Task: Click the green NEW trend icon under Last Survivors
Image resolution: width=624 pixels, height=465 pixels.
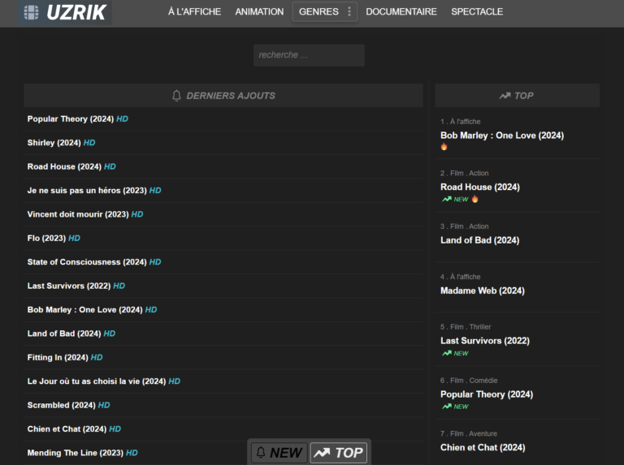Action: click(x=447, y=353)
